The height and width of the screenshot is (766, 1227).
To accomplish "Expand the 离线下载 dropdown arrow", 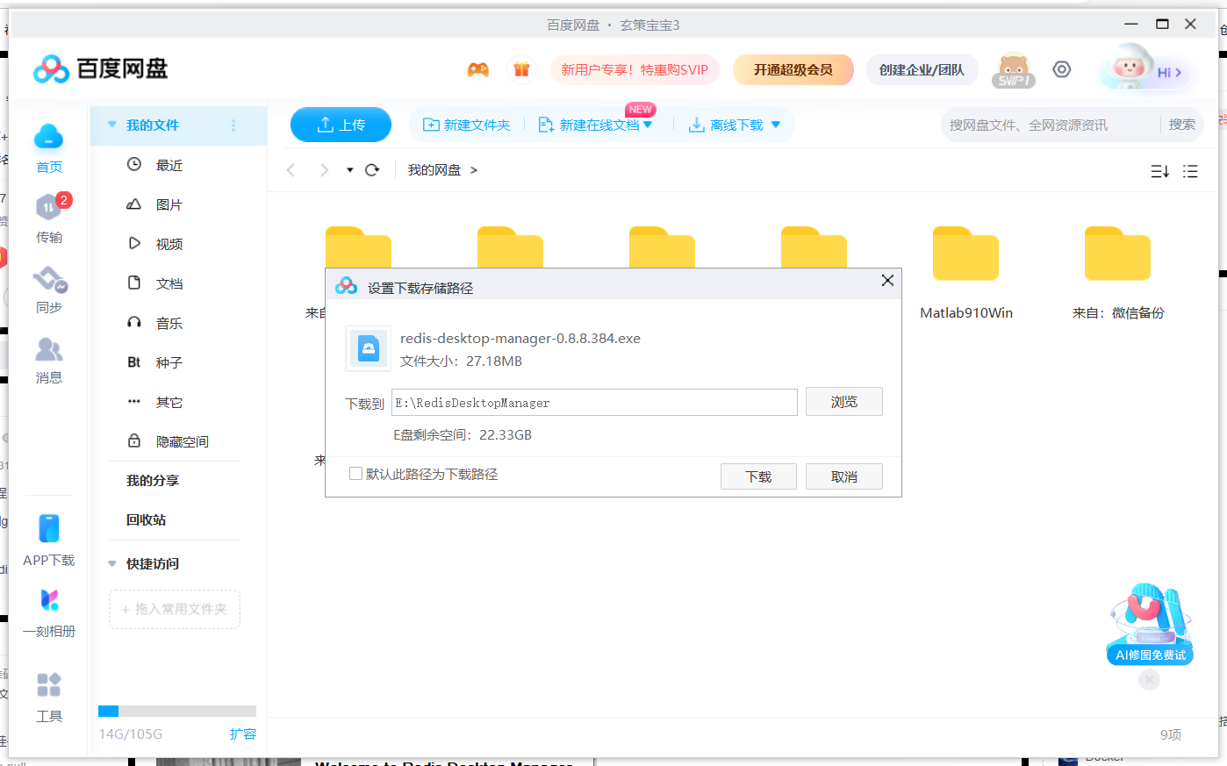I will click(x=776, y=125).
